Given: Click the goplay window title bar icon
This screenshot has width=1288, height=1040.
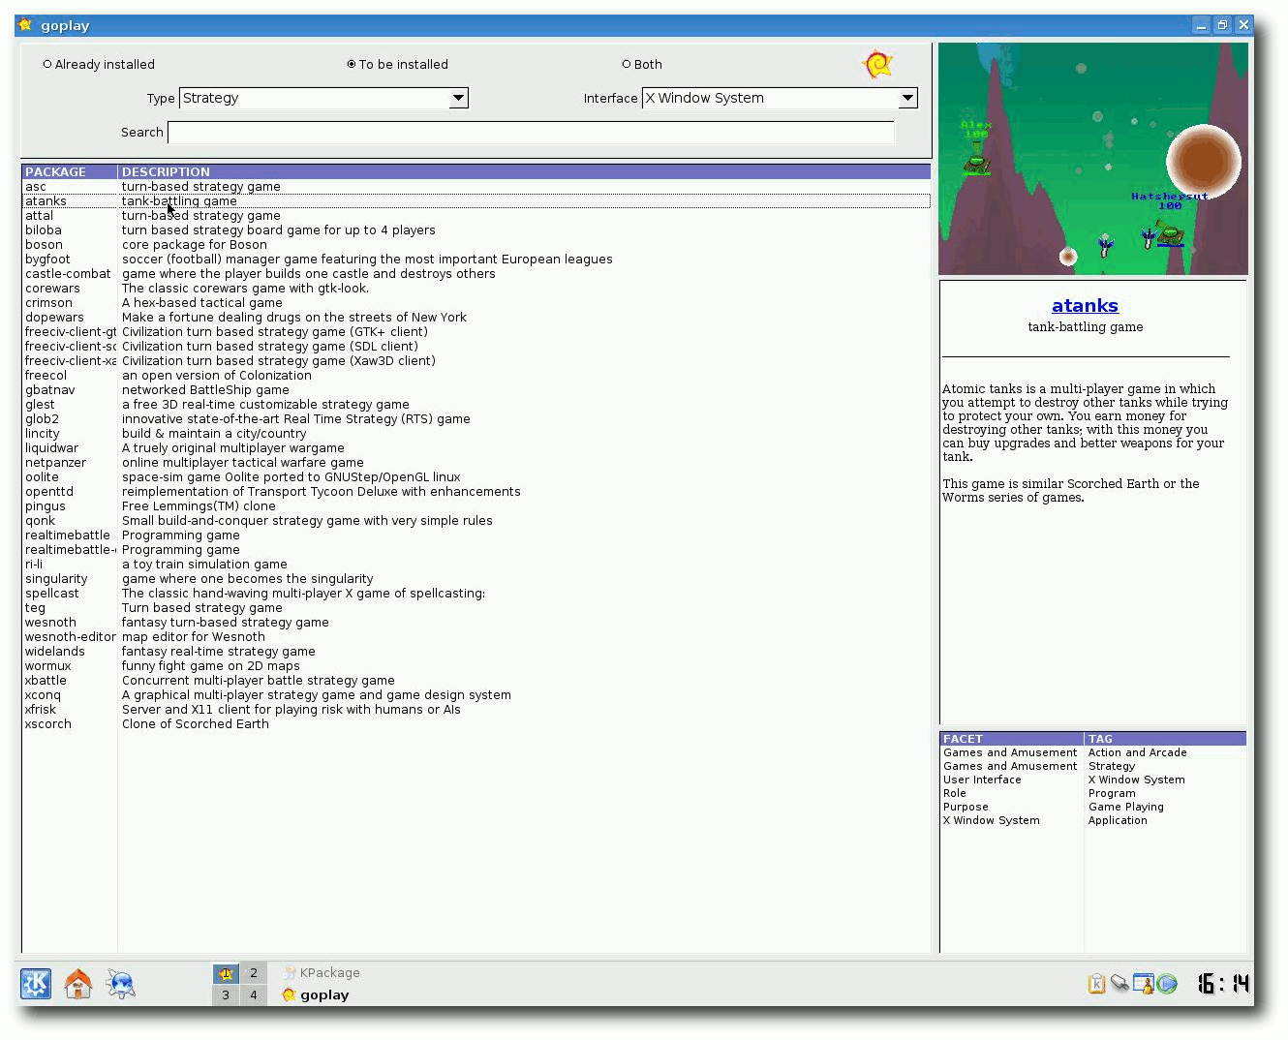Looking at the screenshot, I should (26, 25).
